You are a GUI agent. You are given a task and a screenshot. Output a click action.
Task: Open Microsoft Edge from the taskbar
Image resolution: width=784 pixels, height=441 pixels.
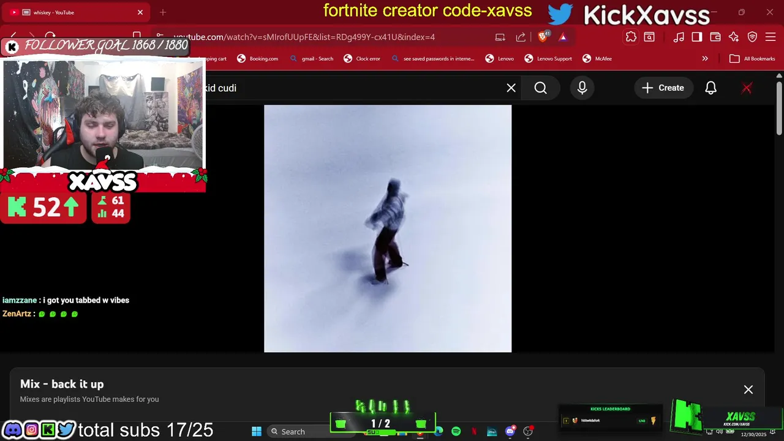click(439, 431)
